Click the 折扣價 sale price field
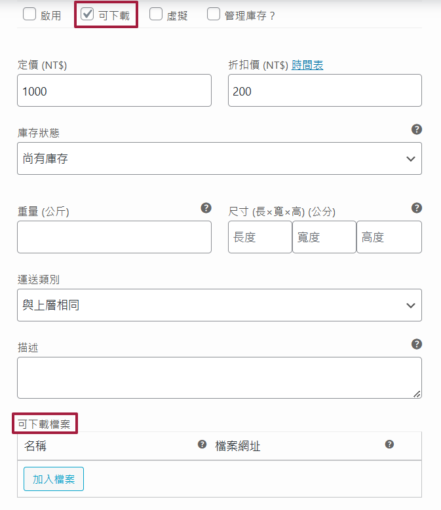This screenshot has width=441, height=510. [x=324, y=90]
